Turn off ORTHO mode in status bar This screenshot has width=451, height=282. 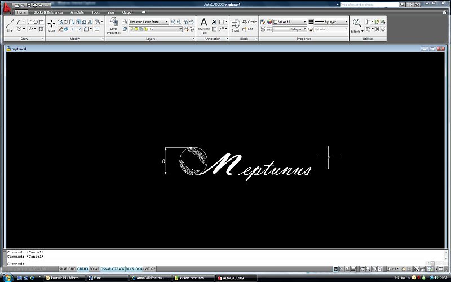tap(82, 269)
